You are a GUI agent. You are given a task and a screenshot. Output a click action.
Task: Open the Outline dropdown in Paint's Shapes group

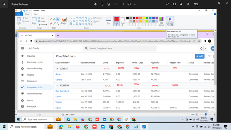coord(98,18)
